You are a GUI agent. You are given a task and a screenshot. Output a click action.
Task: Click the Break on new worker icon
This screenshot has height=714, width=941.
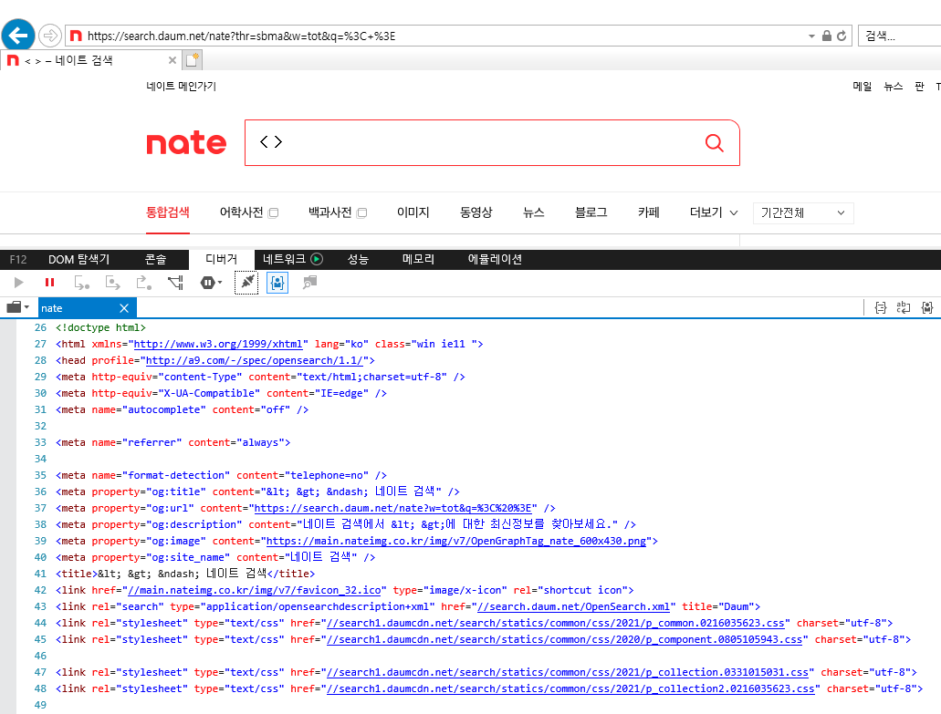coord(175,283)
